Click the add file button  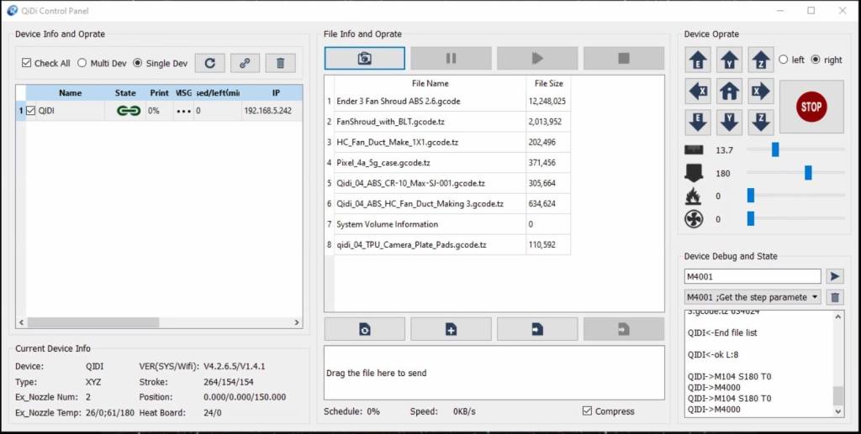coord(451,329)
